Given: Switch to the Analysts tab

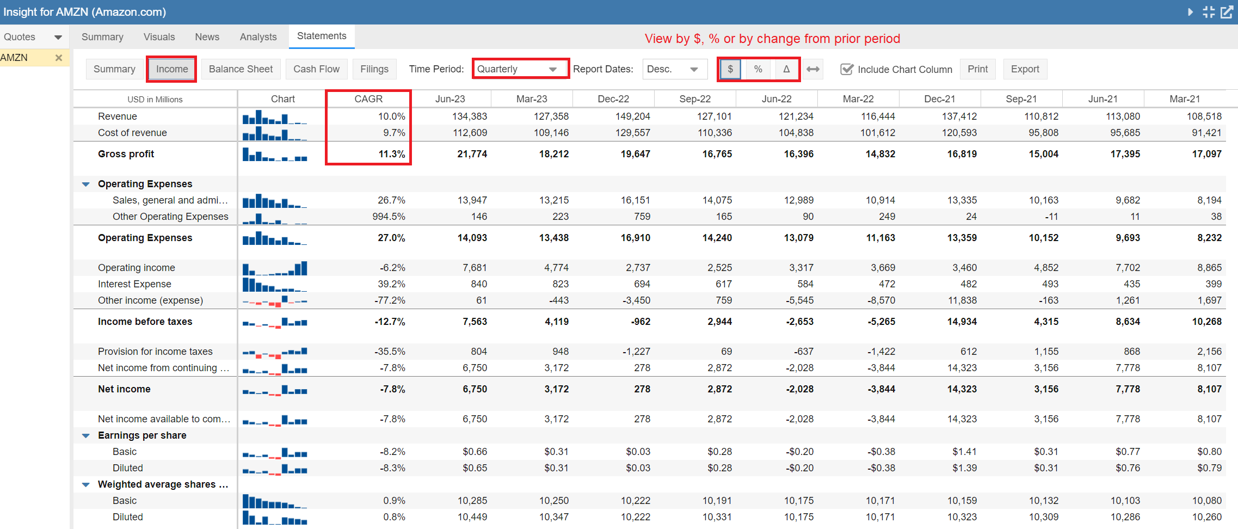Looking at the screenshot, I should tap(258, 36).
